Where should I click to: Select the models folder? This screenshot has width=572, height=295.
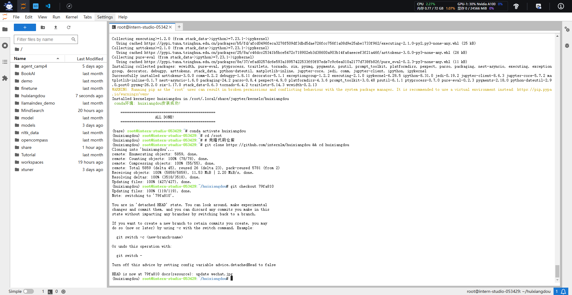click(x=58, y=125)
